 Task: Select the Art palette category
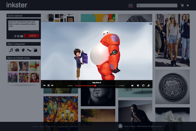23,50
